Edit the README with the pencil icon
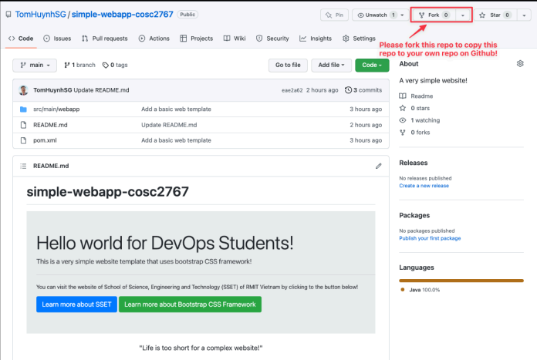Screen dimensions: 537x360 (378, 166)
